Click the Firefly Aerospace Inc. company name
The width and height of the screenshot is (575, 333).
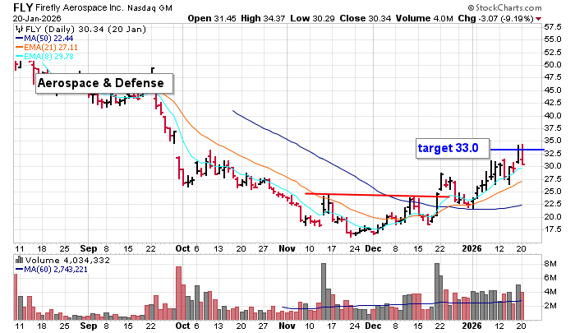92,8
